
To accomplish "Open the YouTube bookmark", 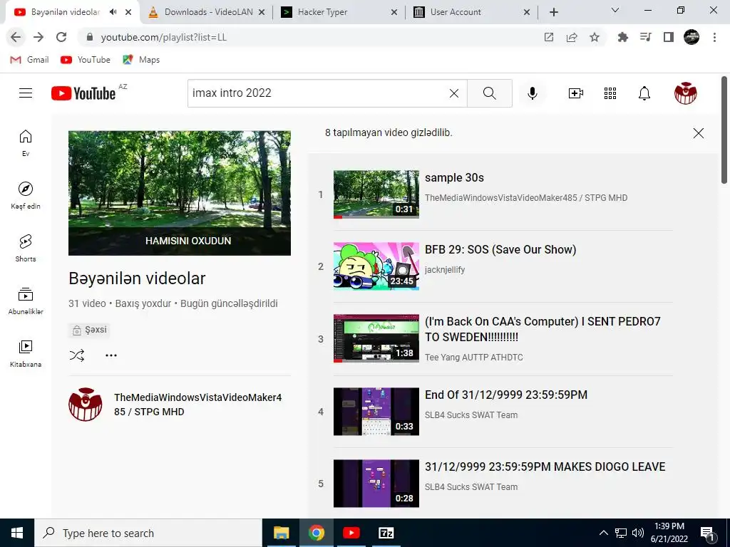I will coord(86,60).
